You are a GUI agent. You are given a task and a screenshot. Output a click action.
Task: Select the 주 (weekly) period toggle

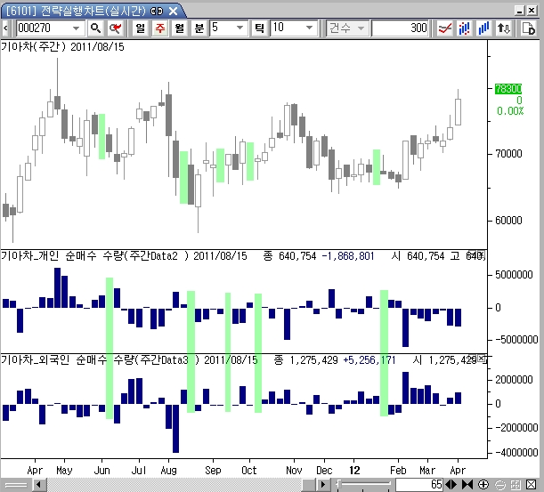point(159,28)
